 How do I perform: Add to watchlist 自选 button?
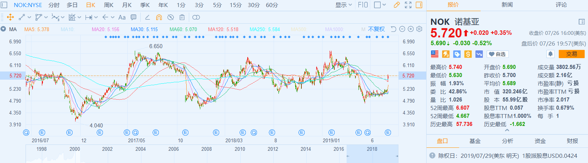pyautogui.click(x=497, y=54)
